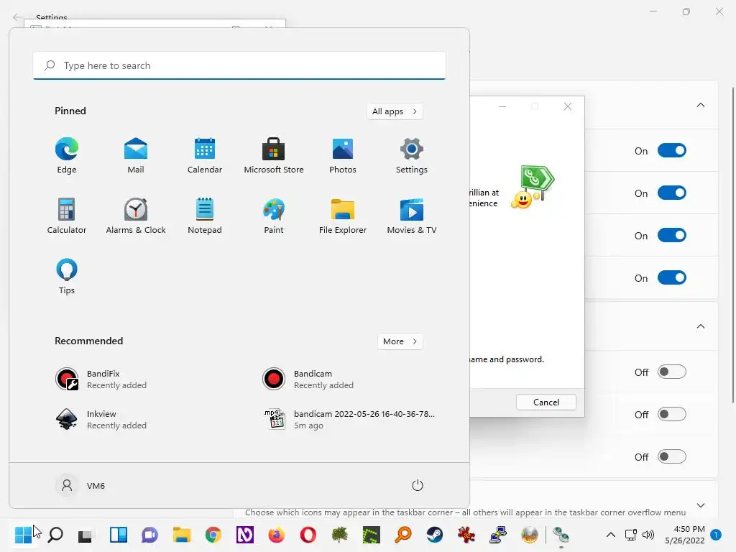Turn on the middle Off toggle in Settings

point(672,414)
